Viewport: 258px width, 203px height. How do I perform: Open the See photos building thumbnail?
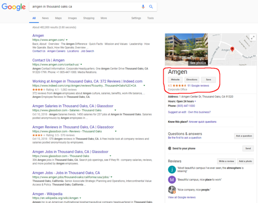point(186,49)
